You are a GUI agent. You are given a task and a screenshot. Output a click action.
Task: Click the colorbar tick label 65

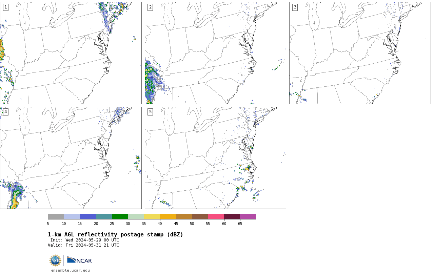240,224
